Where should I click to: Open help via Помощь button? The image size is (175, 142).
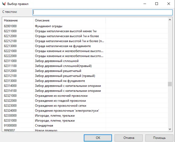pos(159,138)
